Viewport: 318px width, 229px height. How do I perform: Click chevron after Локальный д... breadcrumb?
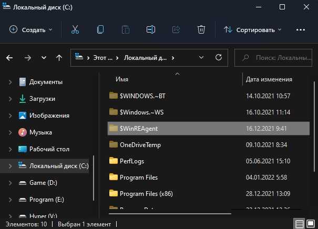coord(173,58)
